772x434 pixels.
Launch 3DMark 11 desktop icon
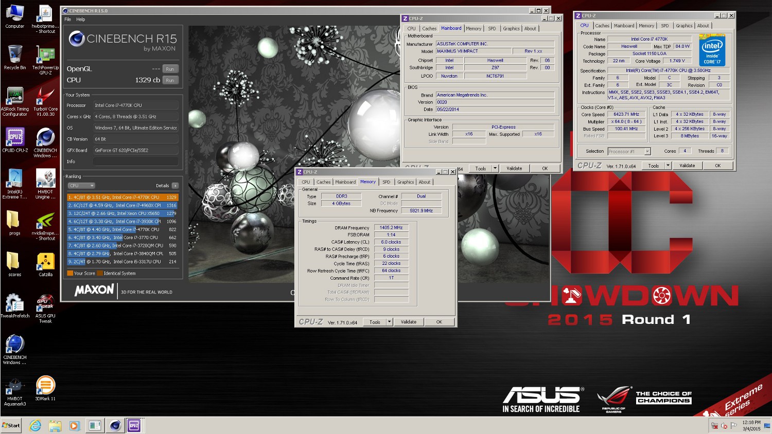45,388
